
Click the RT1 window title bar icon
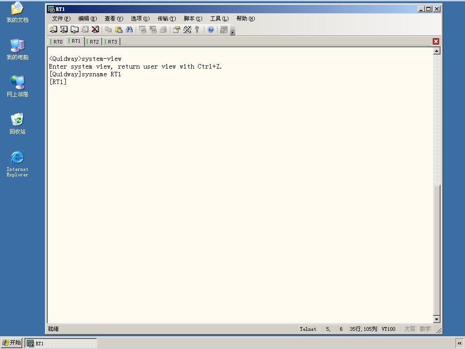tap(51, 9)
